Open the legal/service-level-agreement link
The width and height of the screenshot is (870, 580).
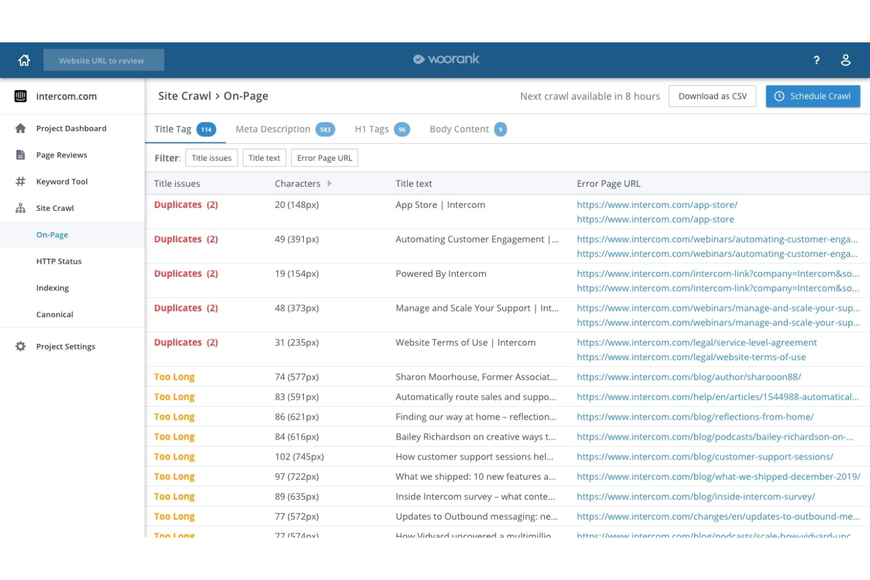click(x=697, y=343)
